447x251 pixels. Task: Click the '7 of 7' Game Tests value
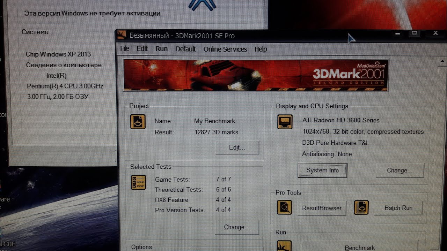coord(223,179)
